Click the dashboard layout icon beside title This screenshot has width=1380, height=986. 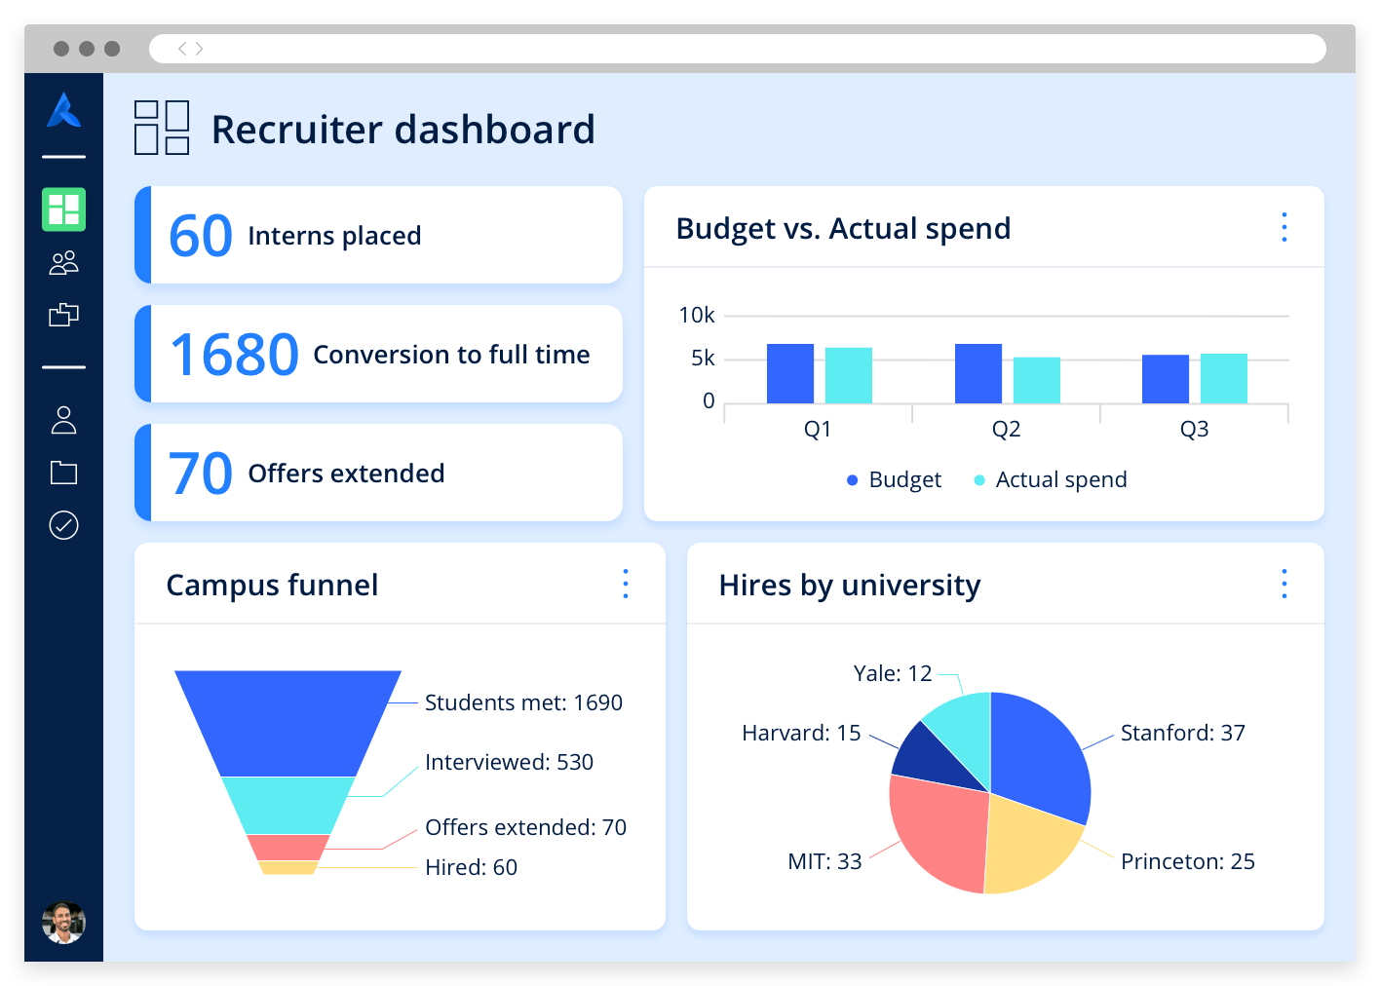pos(162,128)
